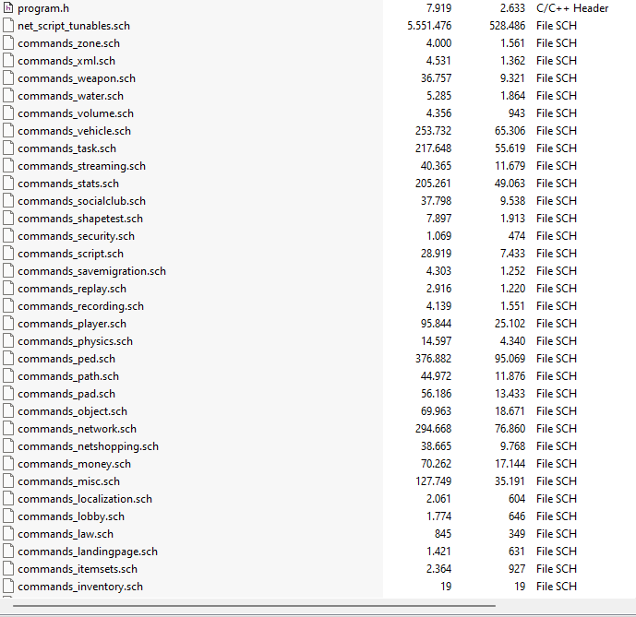
Task: Select file name commands_law.sch
Action: pos(66,534)
